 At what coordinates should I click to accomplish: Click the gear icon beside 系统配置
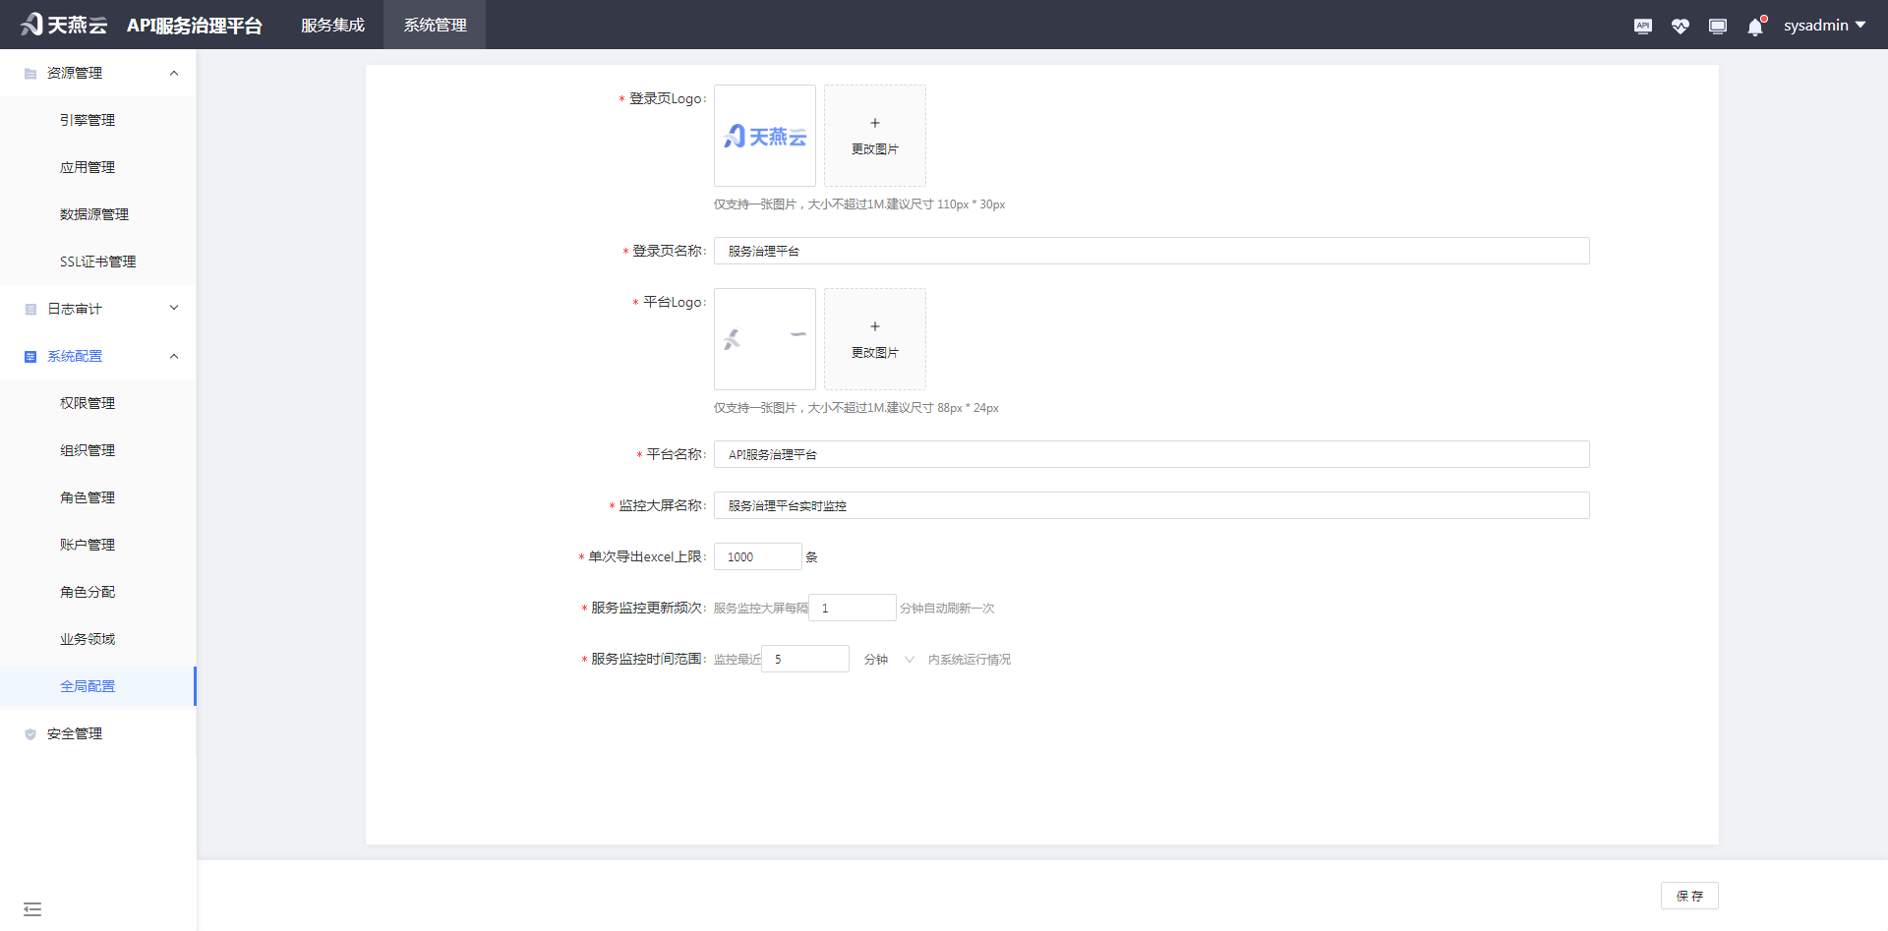29,356
